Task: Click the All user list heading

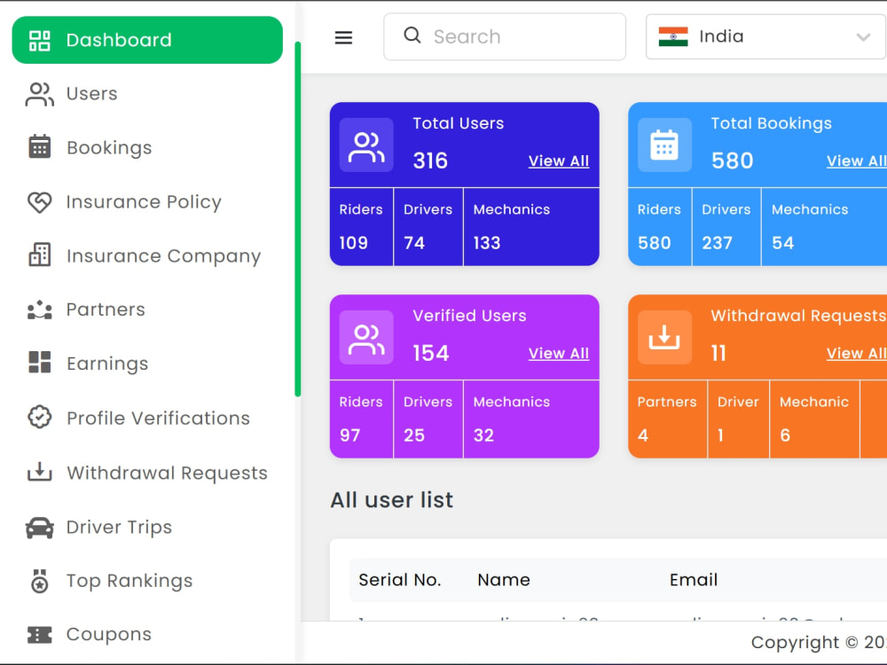Action: tap(392, 500)
